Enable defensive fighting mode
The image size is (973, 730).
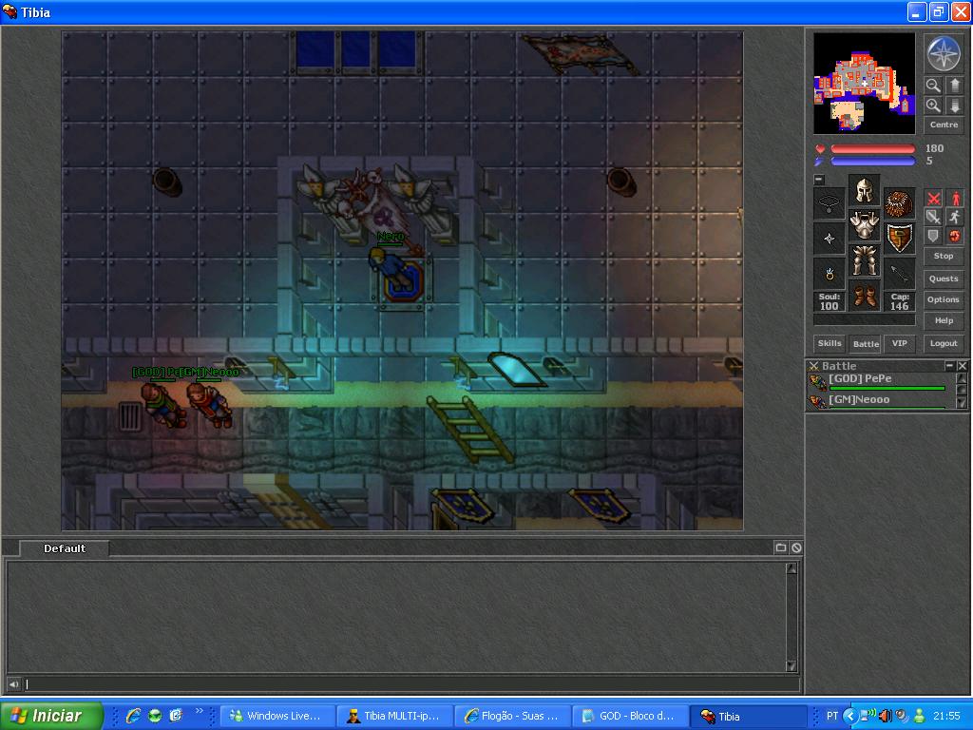pyautogui.click(x=933, y=236)
